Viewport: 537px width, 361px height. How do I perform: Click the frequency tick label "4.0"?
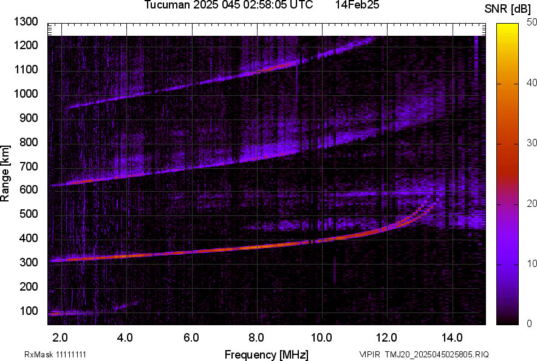[x=125, y=338]
